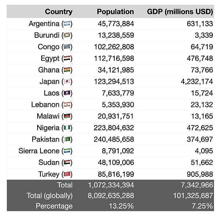This screenshot has width=219, height=217.
Task: Select the GDP (millions USD) header
Action: coord(180,12)
